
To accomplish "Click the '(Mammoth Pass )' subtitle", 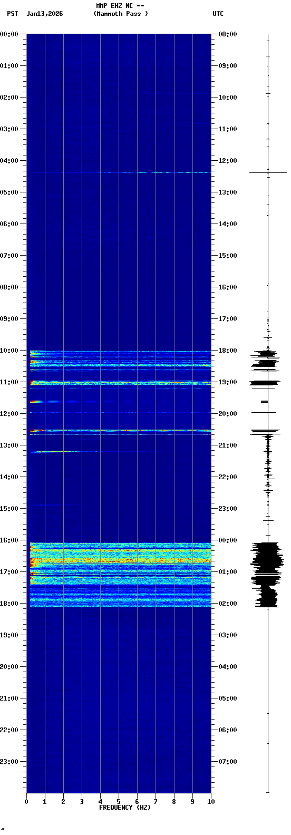I will pyautogui.click(x=121, y=14).
